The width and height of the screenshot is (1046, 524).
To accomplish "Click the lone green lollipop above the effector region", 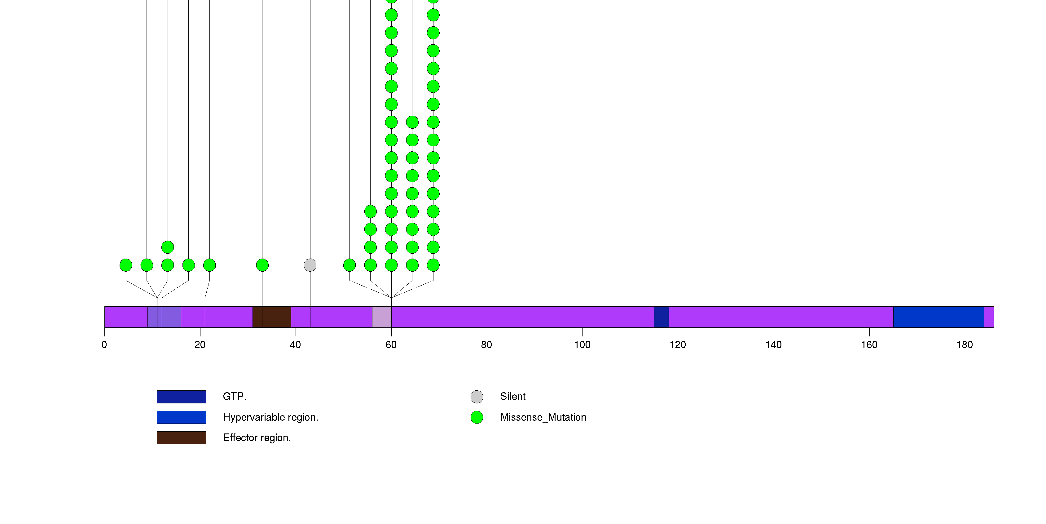I will [x=262, y=265].
